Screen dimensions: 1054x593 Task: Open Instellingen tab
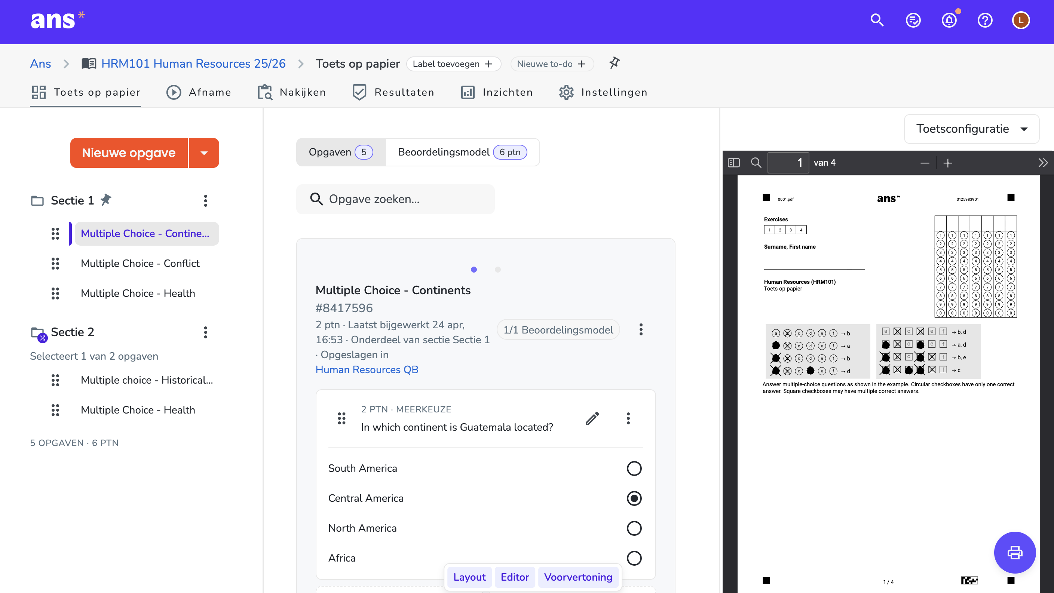(603, 92)
